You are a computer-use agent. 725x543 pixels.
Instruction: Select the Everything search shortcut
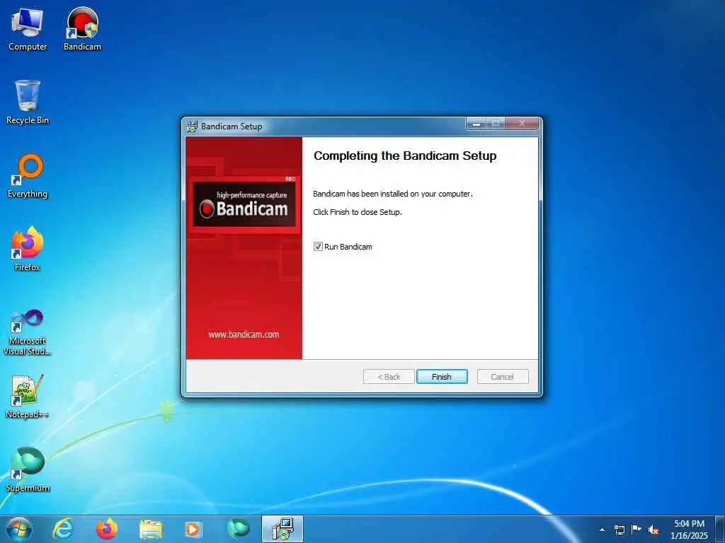pos(28,176)
